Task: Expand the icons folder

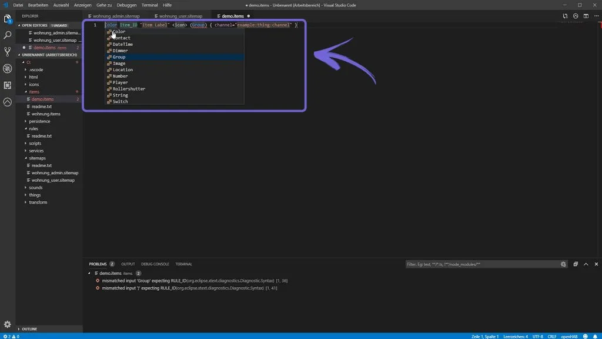Action: (26, 84)
